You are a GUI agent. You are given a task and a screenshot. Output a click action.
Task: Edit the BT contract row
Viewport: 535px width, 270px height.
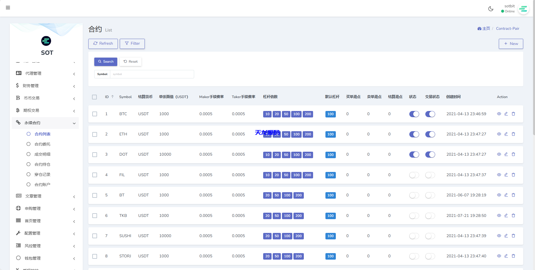pyautogui.click(x=506, y=195)
